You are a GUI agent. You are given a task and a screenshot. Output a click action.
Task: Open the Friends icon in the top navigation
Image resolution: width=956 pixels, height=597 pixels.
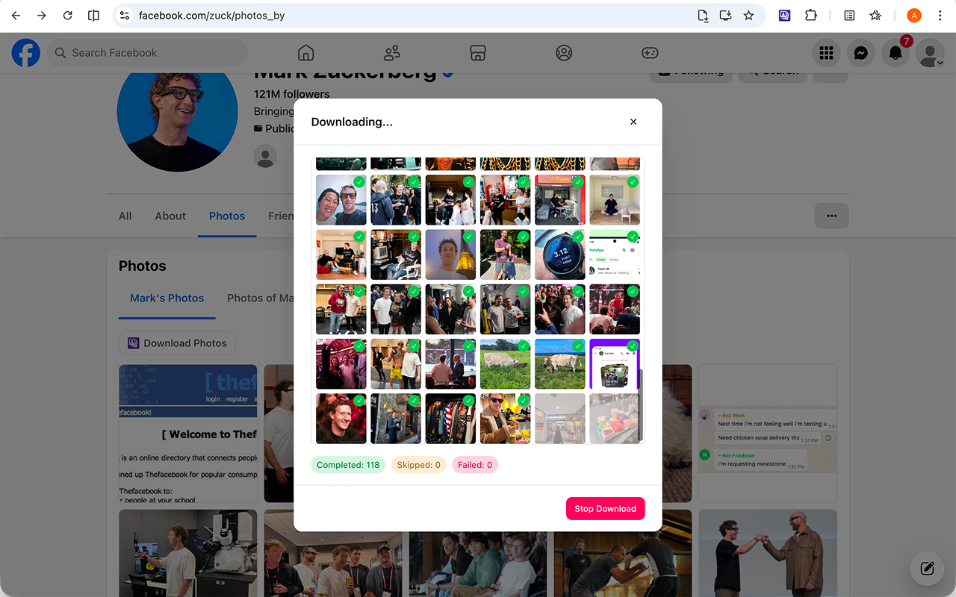(392, 53)
